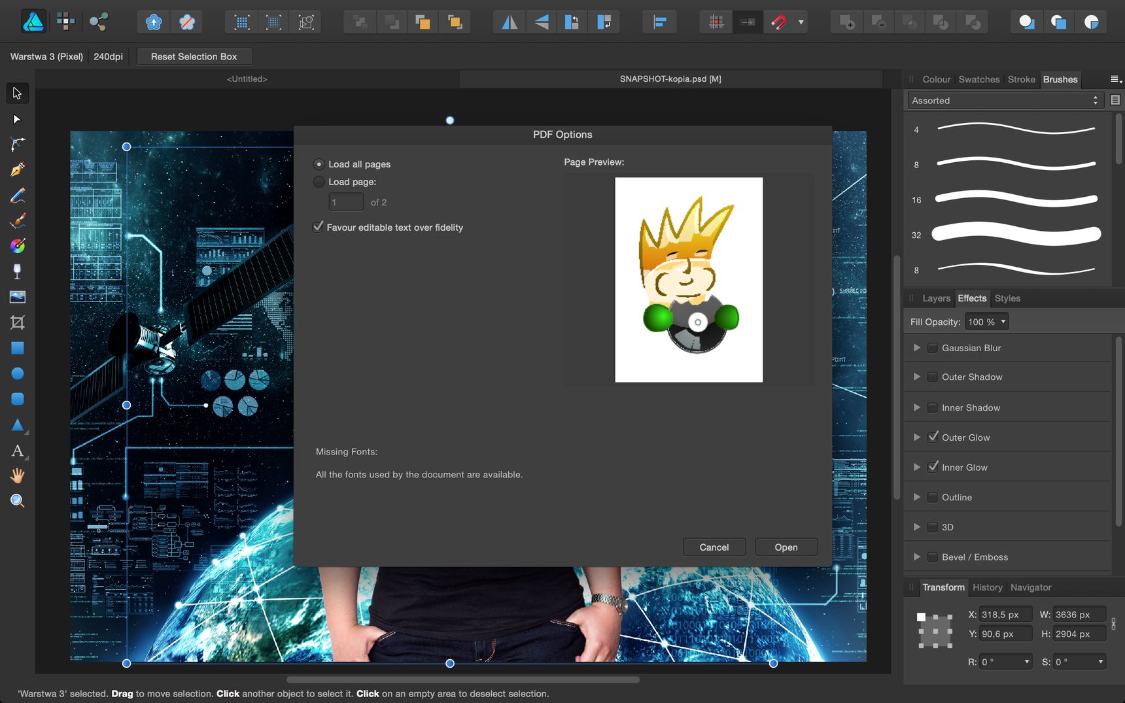Select the Transparency glass tool
This screenshot has height=703, width=1125.
tap(17, 271)
